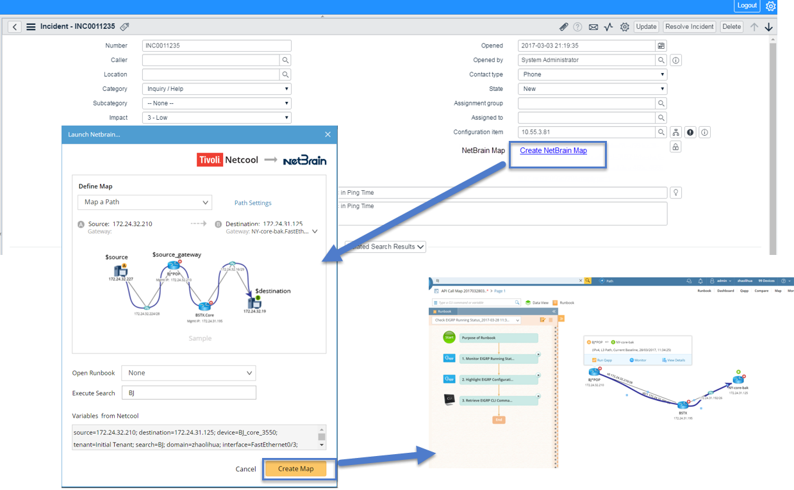794x490 pixels.
Task: Open the Check EIGRP Running Status runbook dropdown
Action: 477,320
